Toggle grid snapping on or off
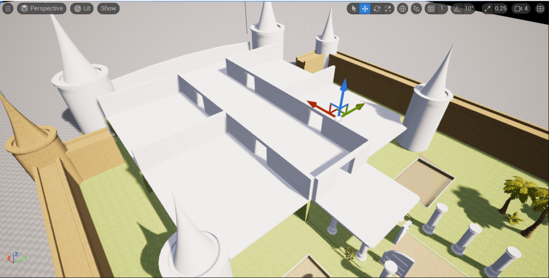This screenshot has width=549, height=278. pyautogui.click(x=431, y=9)
